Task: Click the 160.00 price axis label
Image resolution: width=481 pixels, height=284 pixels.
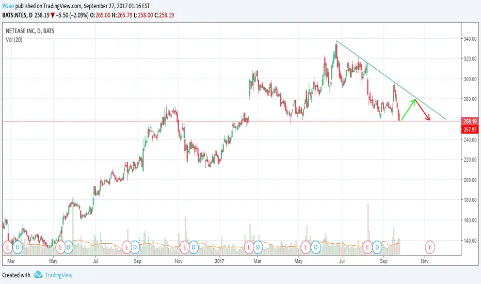Action: 470,220
